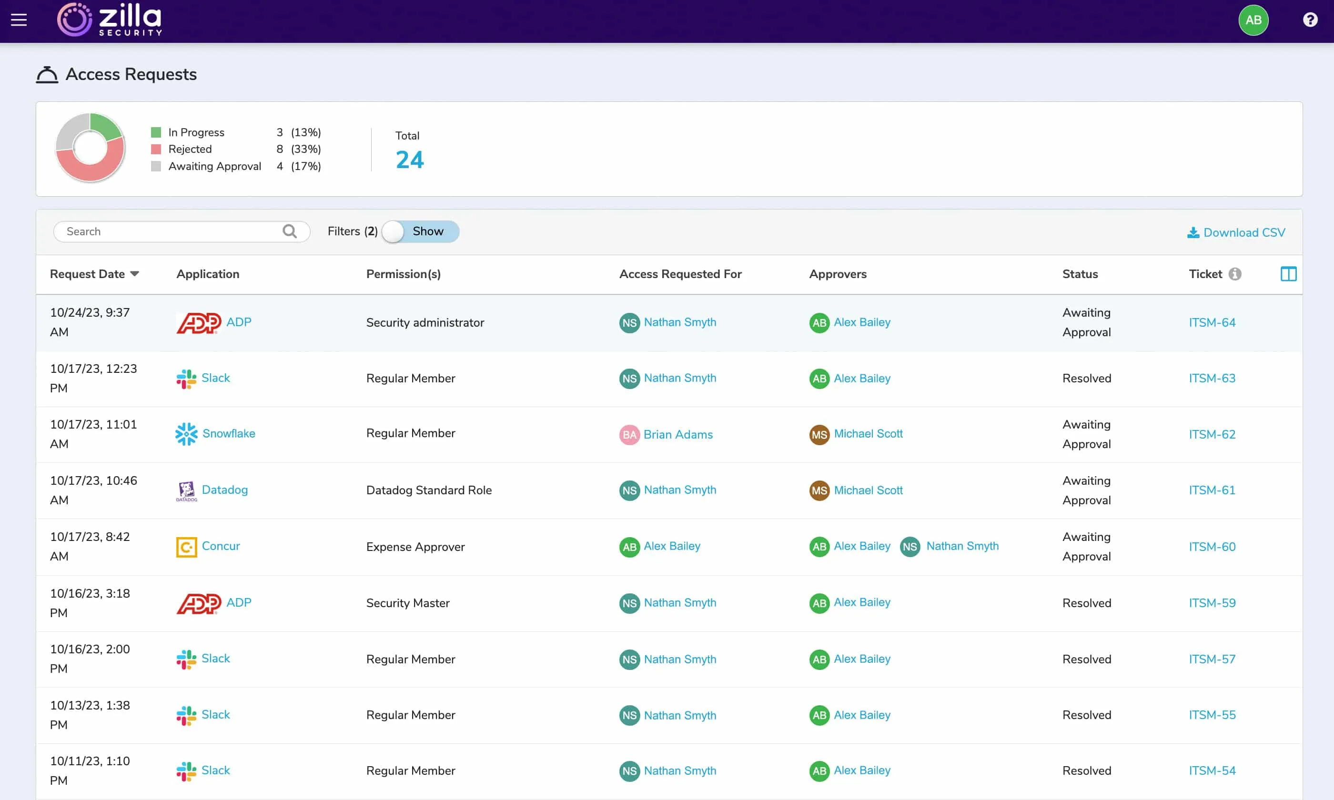The width and height of the screenshot is (1334, 800).
Task: Click the Zilla Security logo
Action: click(110, 20)
